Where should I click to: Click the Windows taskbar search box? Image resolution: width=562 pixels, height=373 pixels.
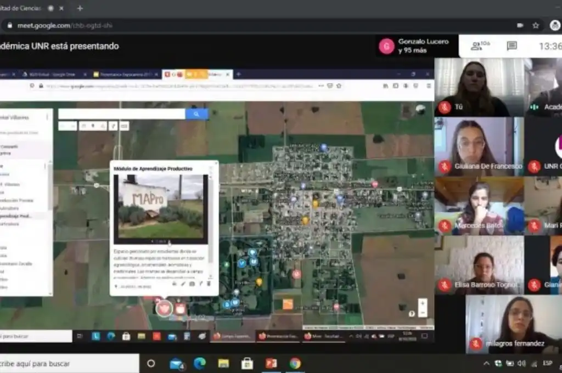tap(69, 363)
